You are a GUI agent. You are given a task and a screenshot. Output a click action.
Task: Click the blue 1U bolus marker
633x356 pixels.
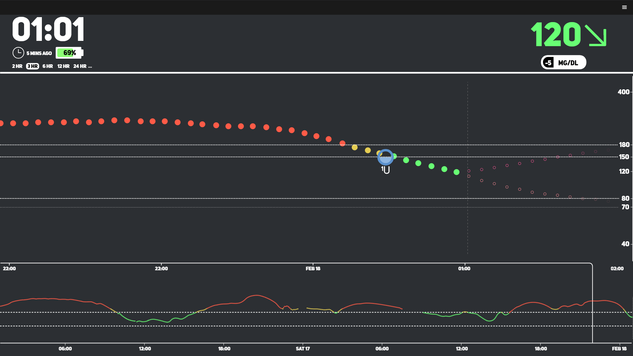385,157
